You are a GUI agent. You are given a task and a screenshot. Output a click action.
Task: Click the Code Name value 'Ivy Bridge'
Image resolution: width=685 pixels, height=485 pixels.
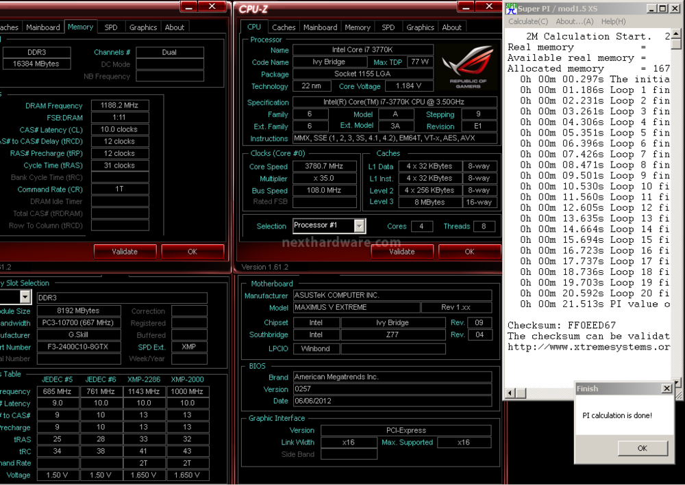(329, 62)
